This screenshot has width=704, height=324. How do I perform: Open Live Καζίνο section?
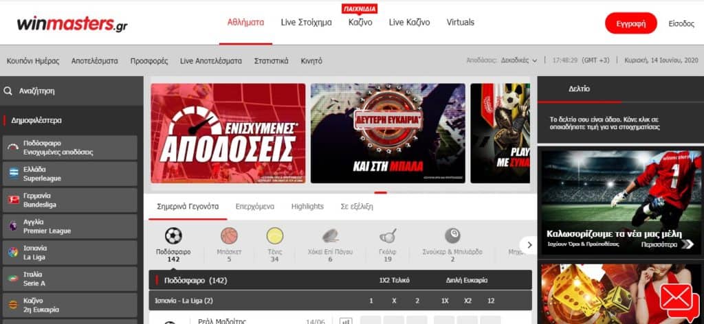[x=409, y=23]
